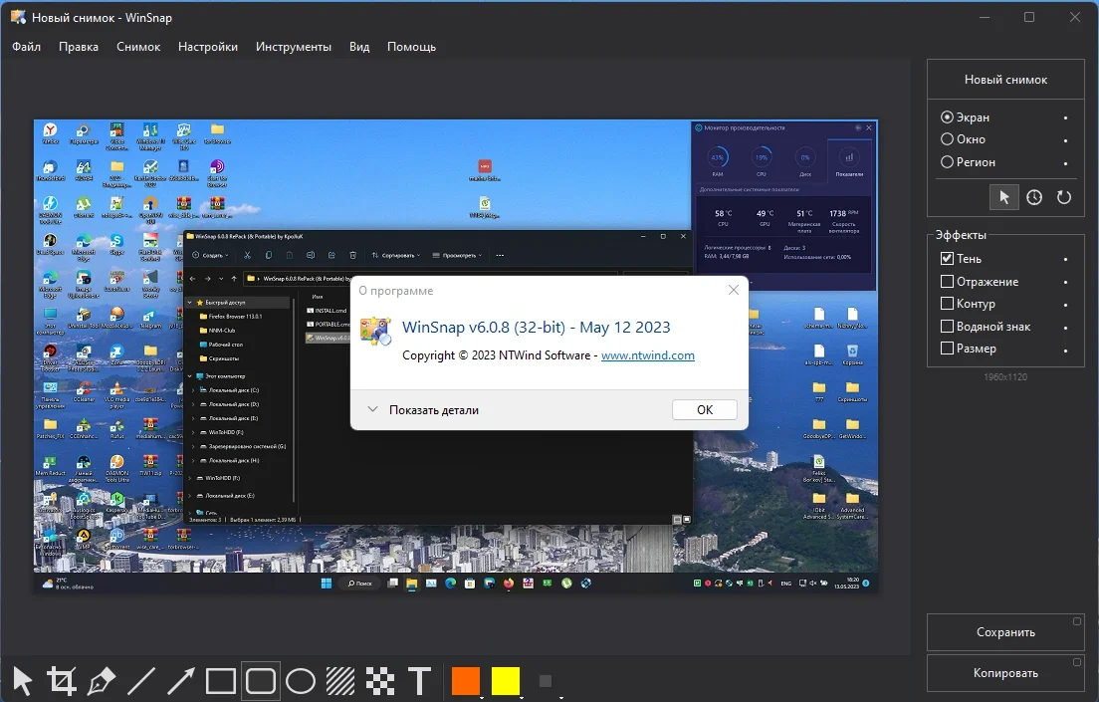Viewport: 1099px width, 702px height.
Task: Select the Hatch highlight tool
Action: click(340, 681)
